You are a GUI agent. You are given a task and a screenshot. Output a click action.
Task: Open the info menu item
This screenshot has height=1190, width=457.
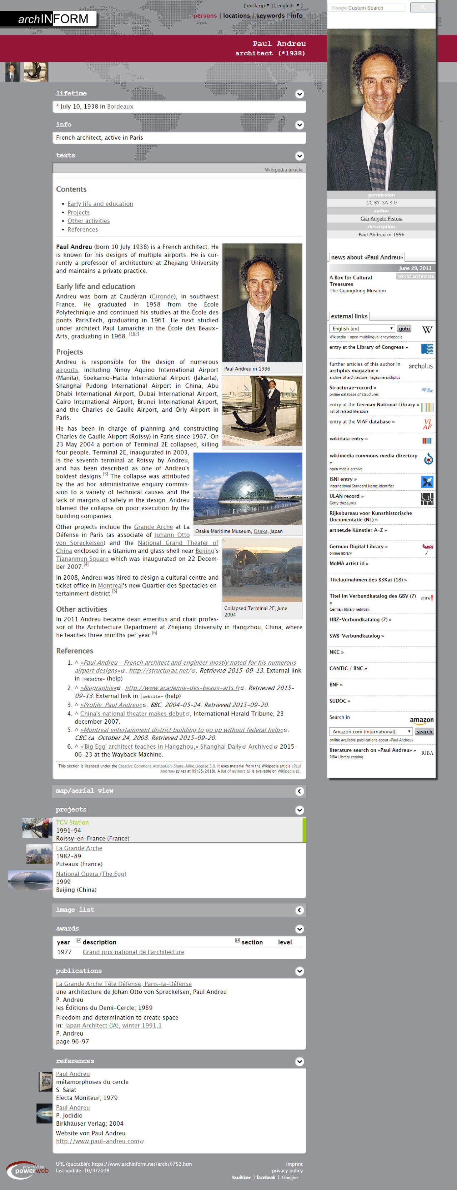297,16
